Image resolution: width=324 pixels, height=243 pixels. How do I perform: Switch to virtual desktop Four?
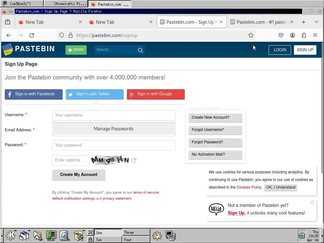pyautogui.click(x=136, y=240)
